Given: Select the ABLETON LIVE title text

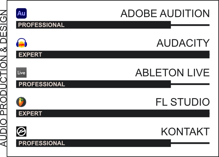Looking at the screenshot, I should (172, 73).
